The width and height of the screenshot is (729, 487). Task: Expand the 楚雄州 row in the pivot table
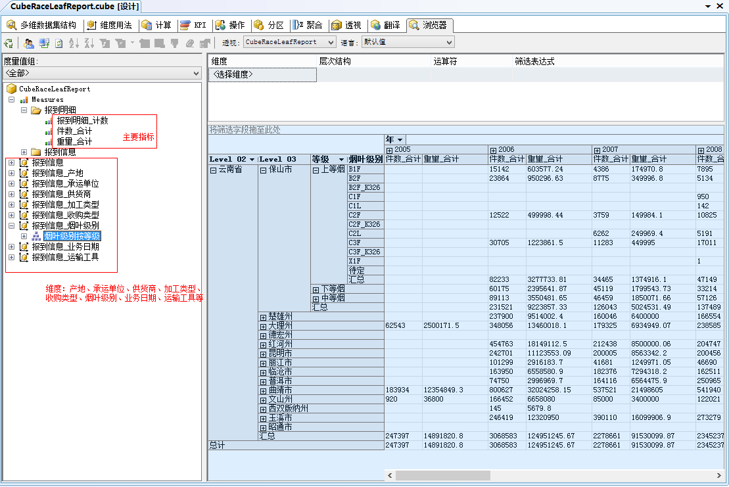pyautogui.click(x=263, y=317)
